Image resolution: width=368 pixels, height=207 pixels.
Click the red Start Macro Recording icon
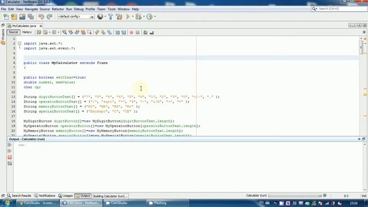132,32
